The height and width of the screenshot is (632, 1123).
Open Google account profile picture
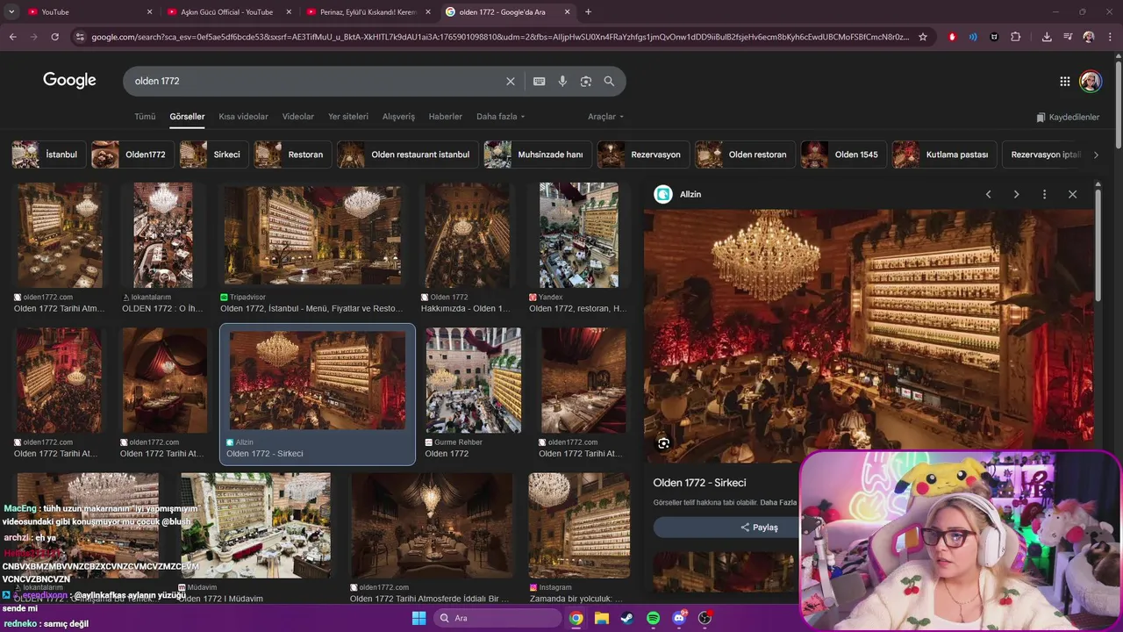1091,81
